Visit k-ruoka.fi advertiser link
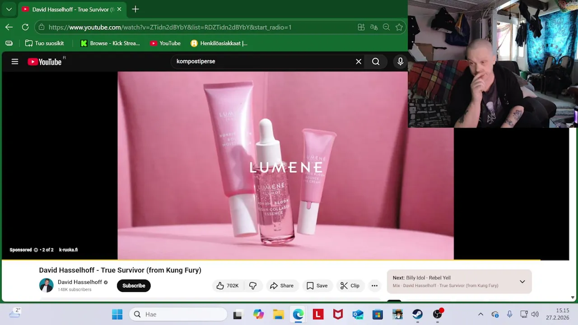578x325 pixels. pos(68,250)
